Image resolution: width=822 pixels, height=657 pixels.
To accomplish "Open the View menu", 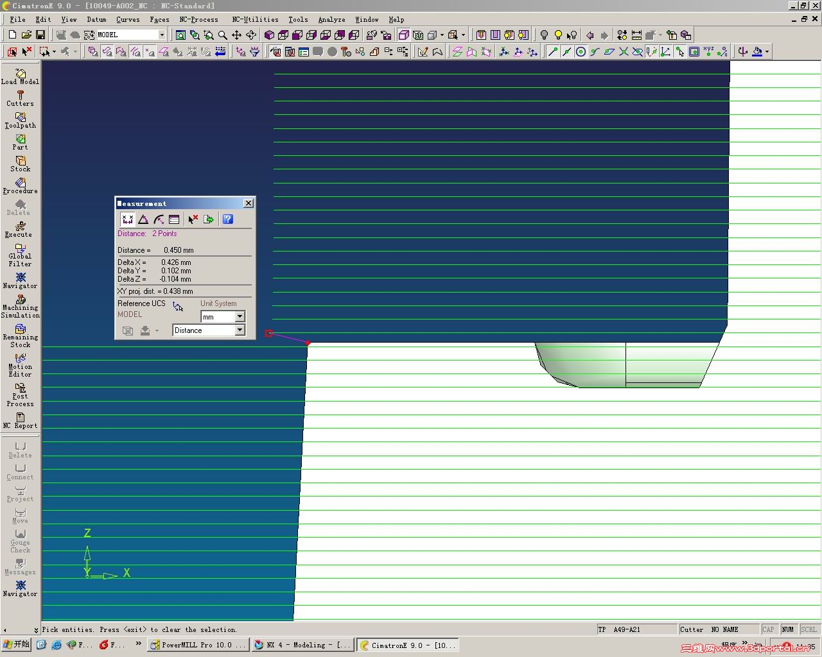I will (69, 20).
